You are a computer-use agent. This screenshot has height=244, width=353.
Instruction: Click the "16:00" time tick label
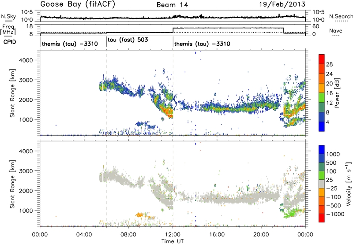(217, 235)
